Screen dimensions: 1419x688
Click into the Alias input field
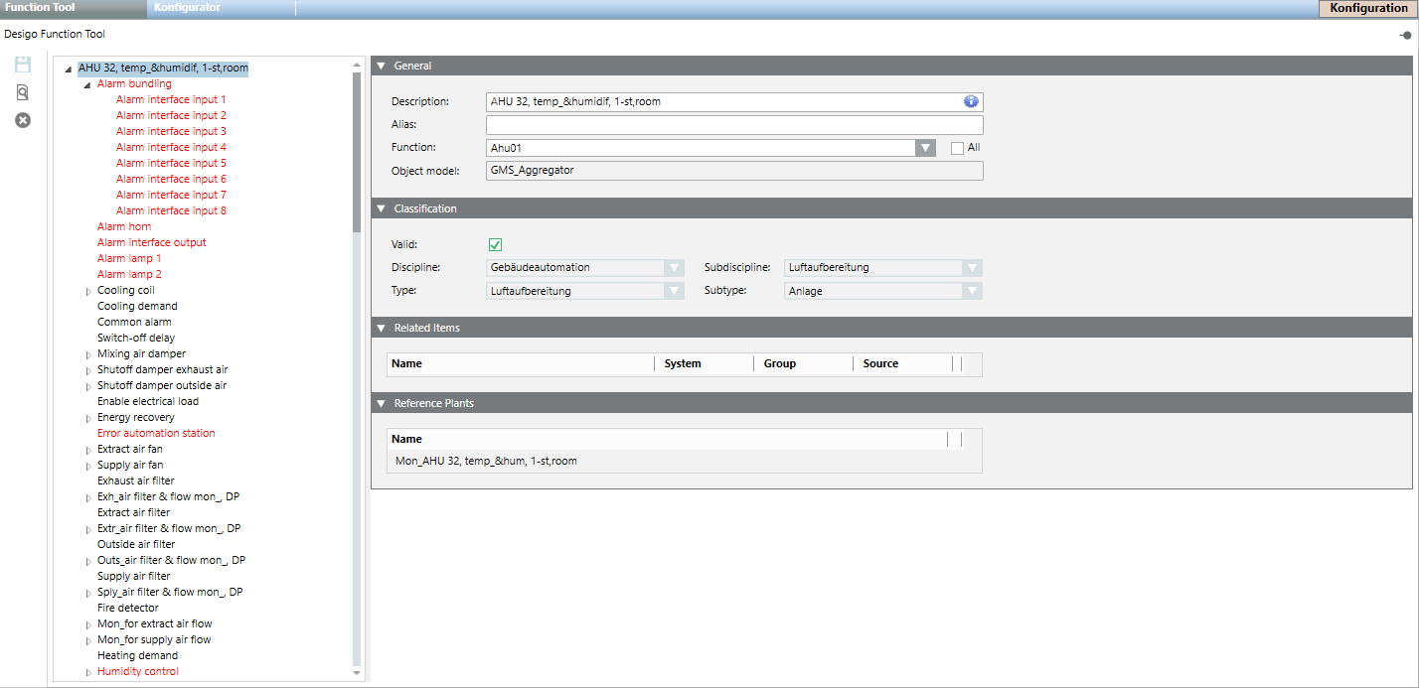pyautogui.click(x=733, y=125)
